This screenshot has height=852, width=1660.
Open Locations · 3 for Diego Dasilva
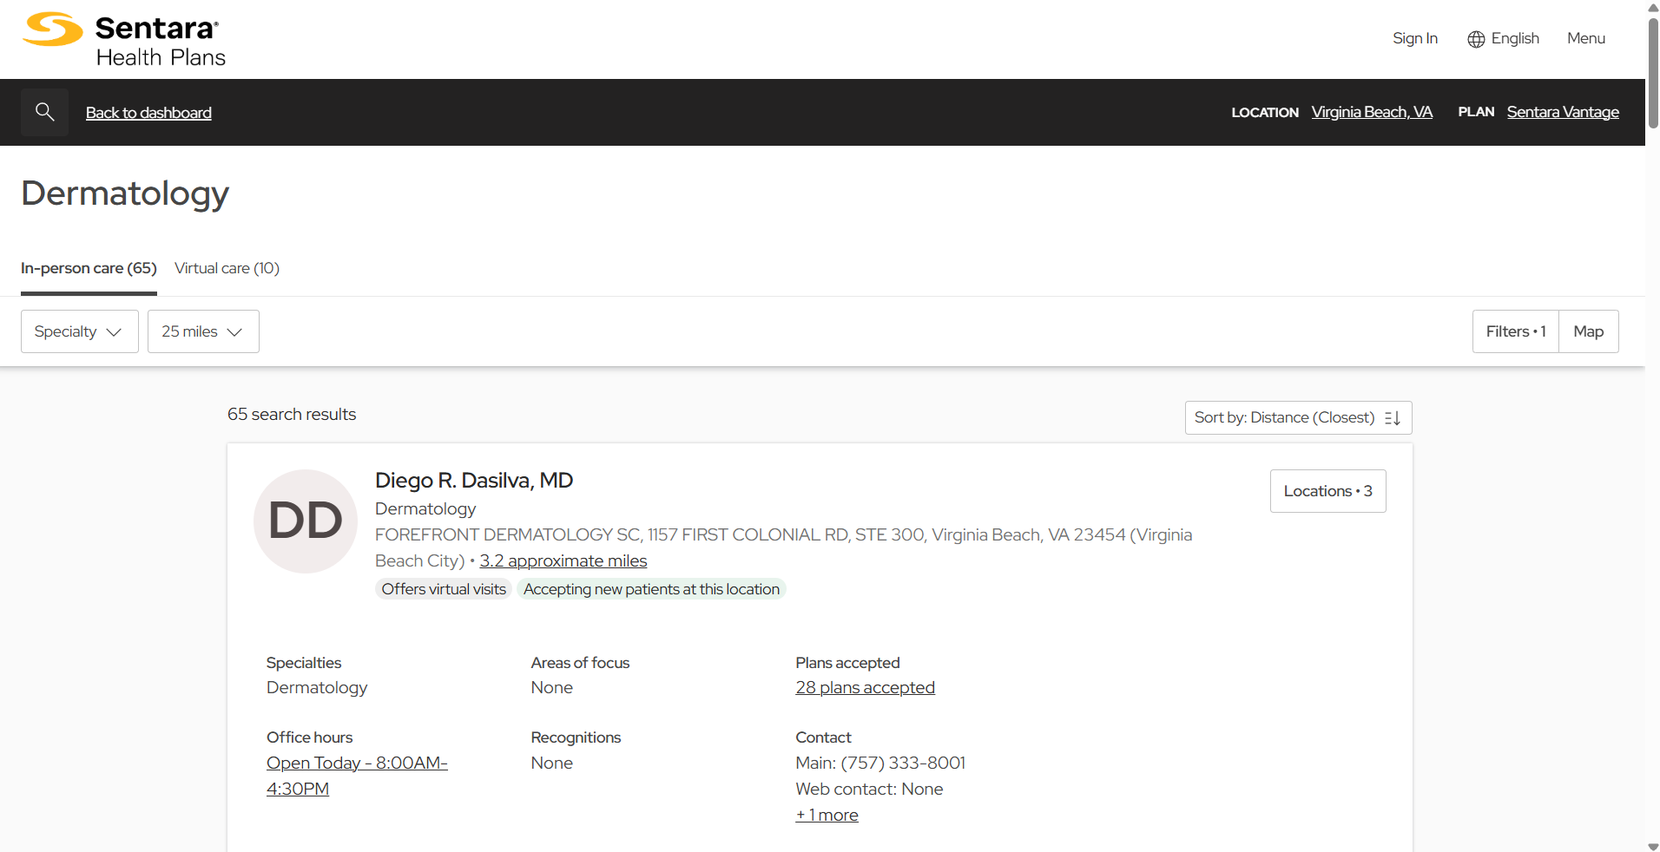tap(1327, 490)
